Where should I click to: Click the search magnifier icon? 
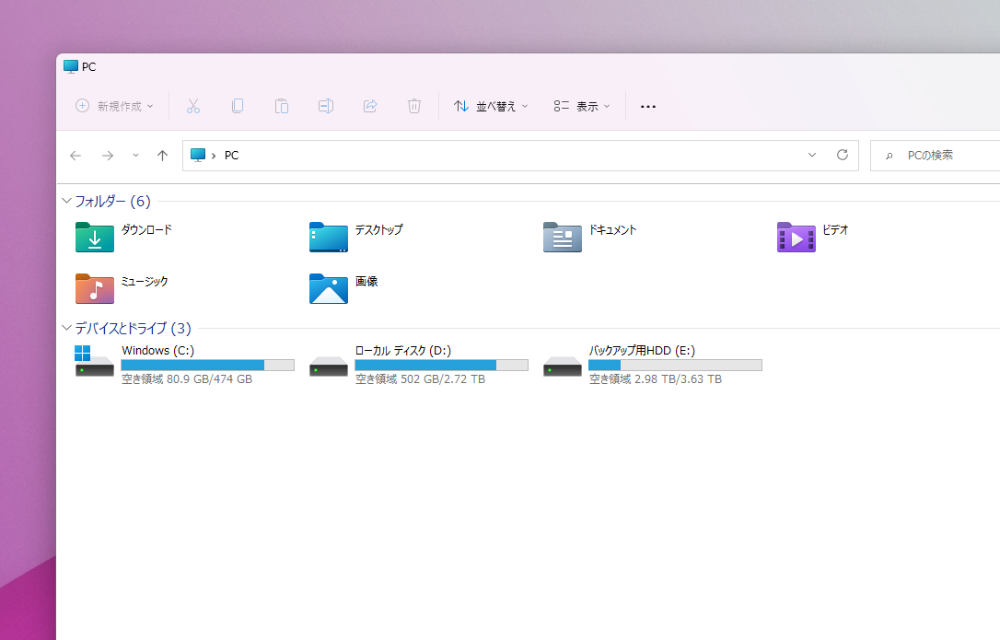click(889, 156)
